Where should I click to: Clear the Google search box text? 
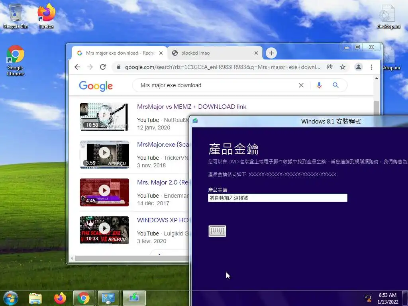point(301,85)
